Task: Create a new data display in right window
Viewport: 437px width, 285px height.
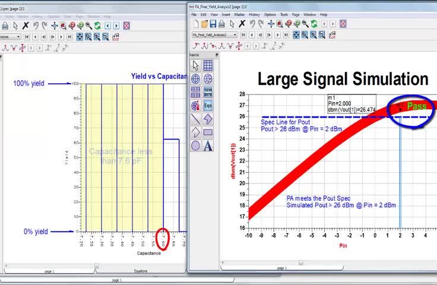Action: (196, 24)
